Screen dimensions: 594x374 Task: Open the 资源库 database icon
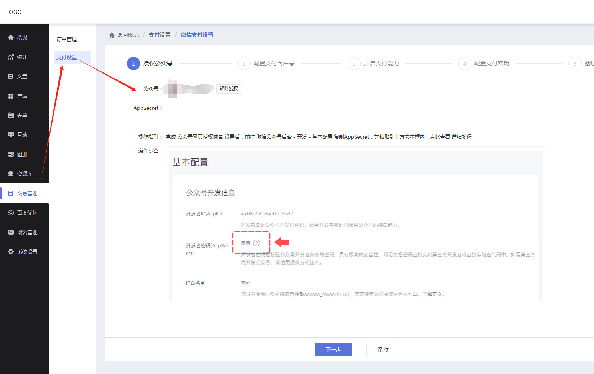[x=11, y=174]
